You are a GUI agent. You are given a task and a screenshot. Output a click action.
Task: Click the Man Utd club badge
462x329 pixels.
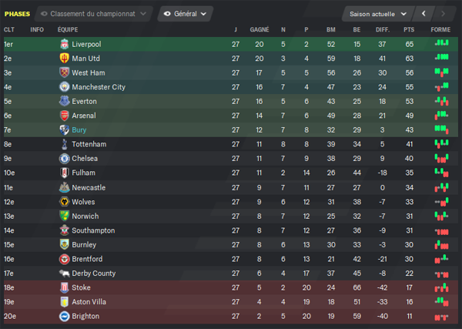click(64, 59)
